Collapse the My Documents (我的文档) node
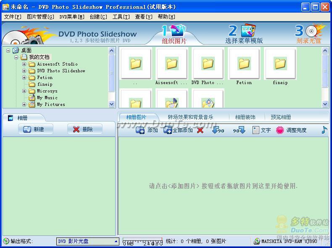Viewport: 332px width, 248px height. coord(16,57)
